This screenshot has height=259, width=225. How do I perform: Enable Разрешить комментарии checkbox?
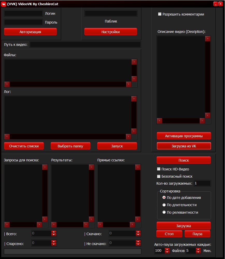(x=160, y=14)
